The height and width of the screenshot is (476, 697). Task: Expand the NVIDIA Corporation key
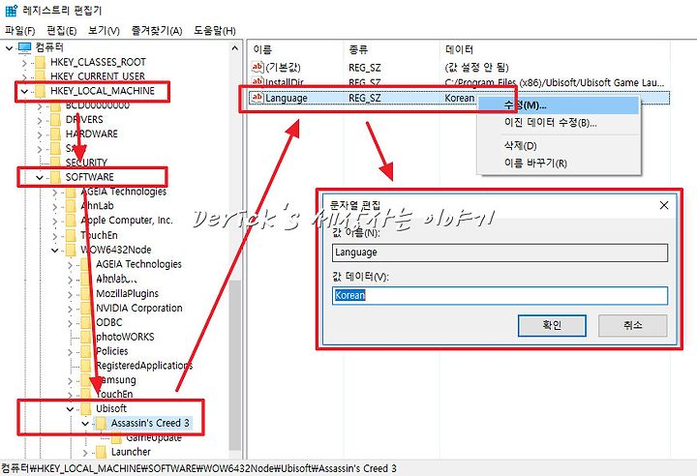[x=70, y=309]
